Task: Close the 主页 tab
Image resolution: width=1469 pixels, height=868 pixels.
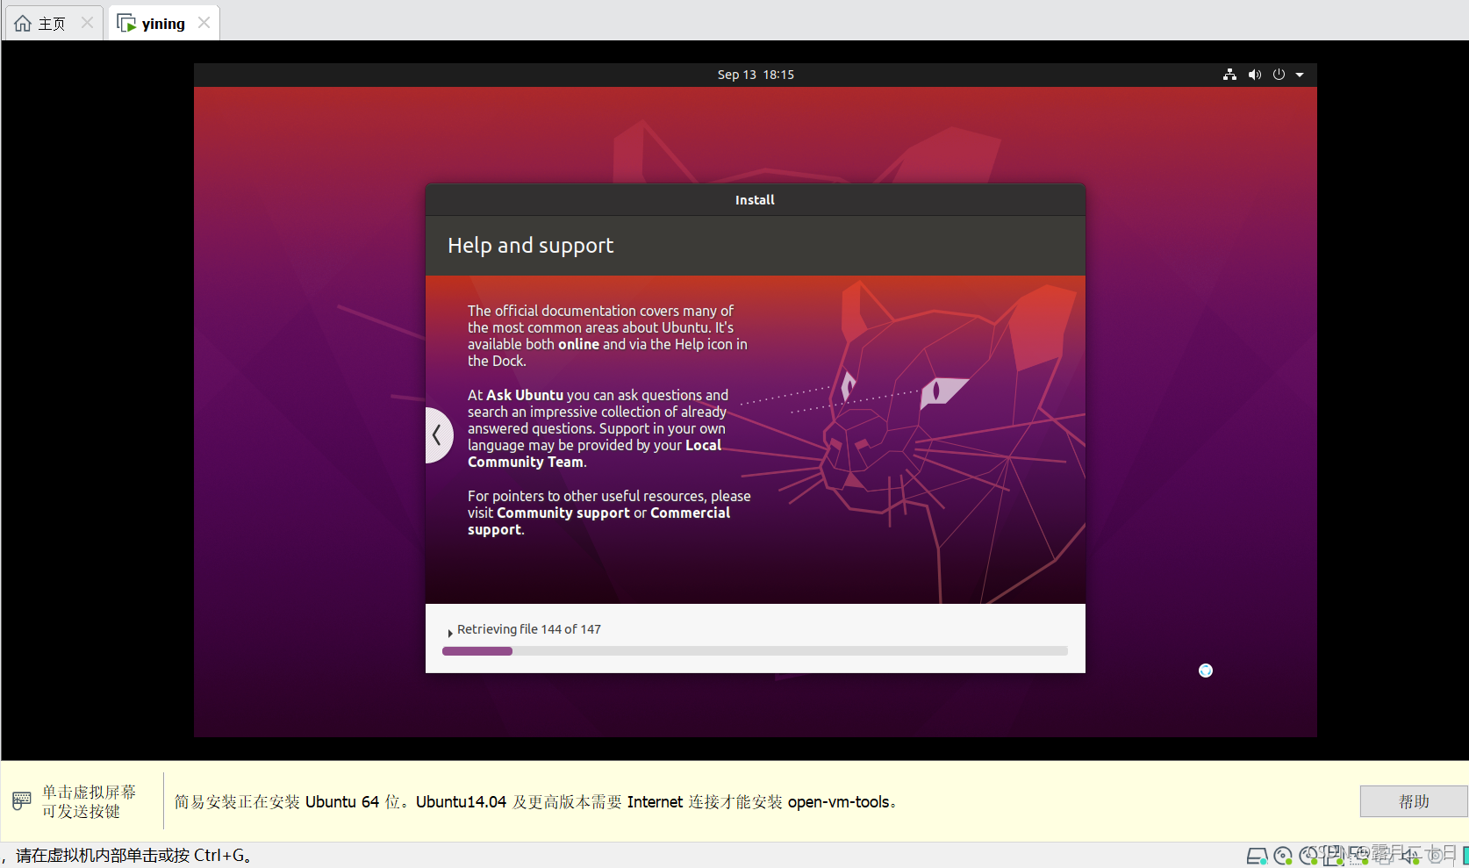Action: point(87,23)
